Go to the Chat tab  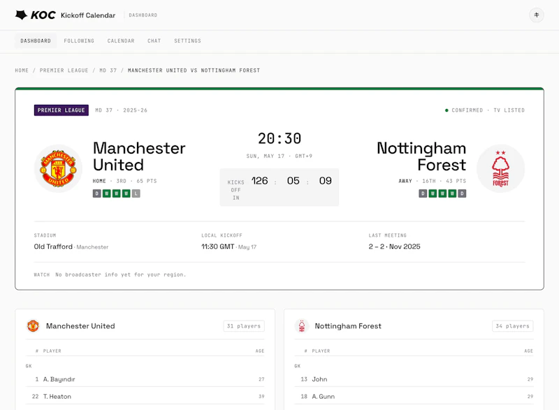coord(154,41)
